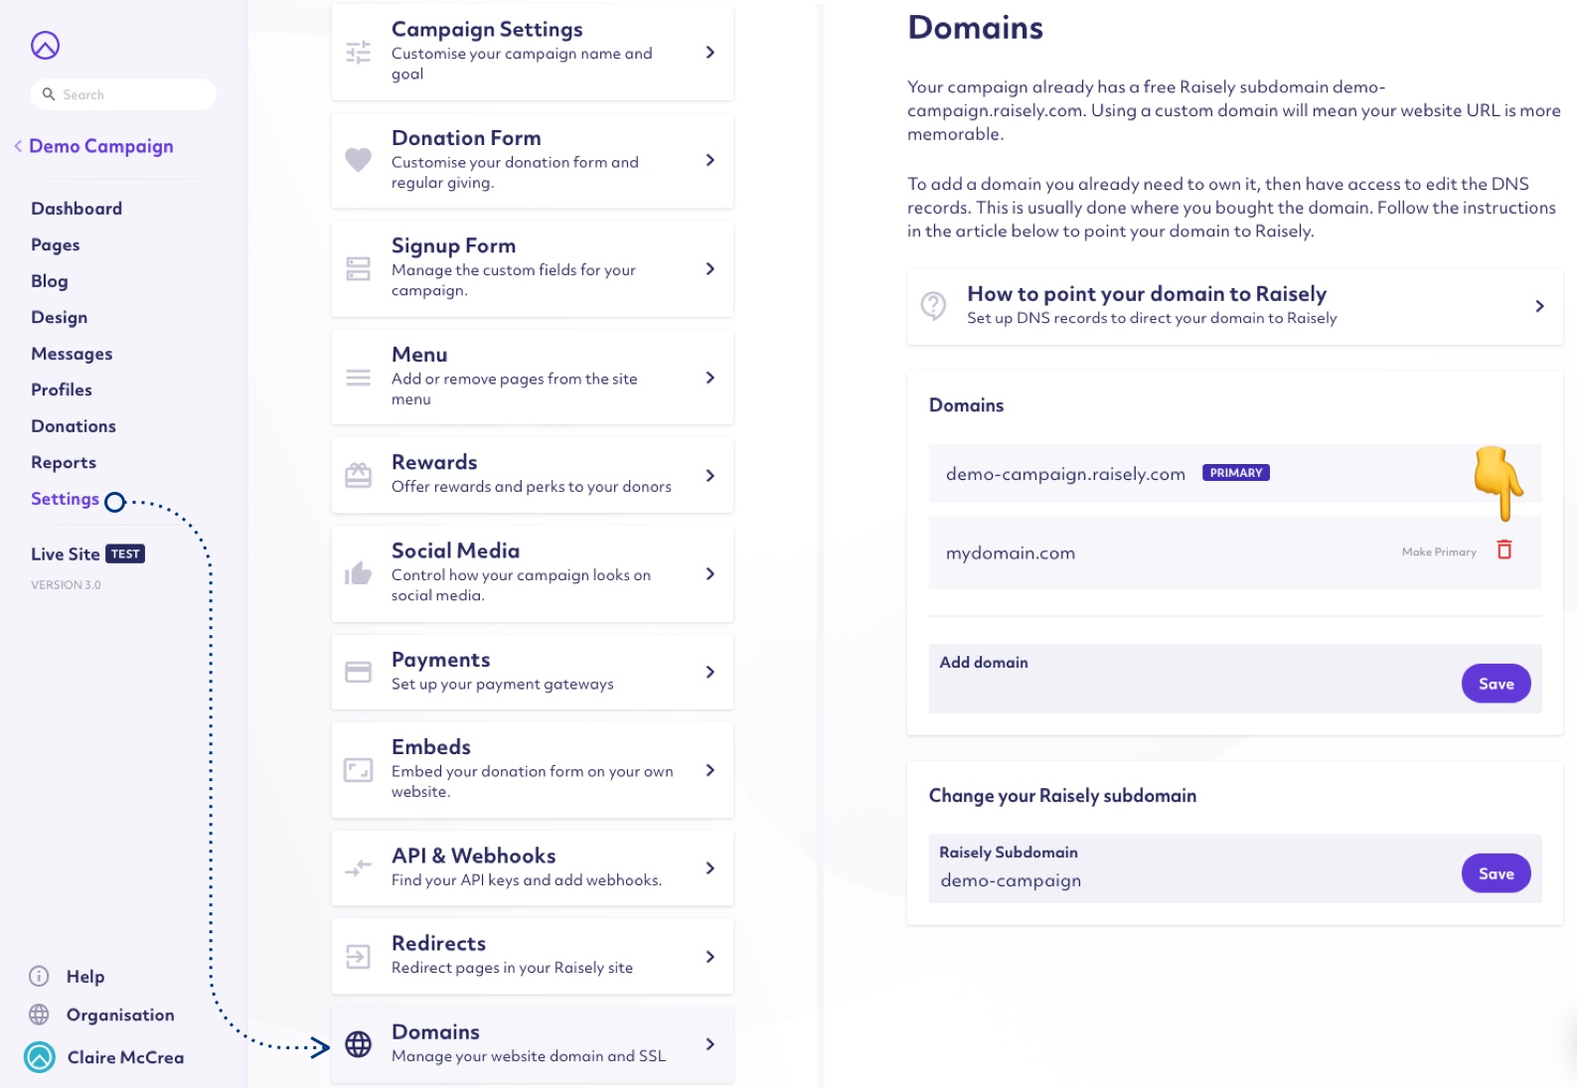Click the Embeds frame icon
Viewport: 1577px width, 1088px height.
click(x=358, y=770)
